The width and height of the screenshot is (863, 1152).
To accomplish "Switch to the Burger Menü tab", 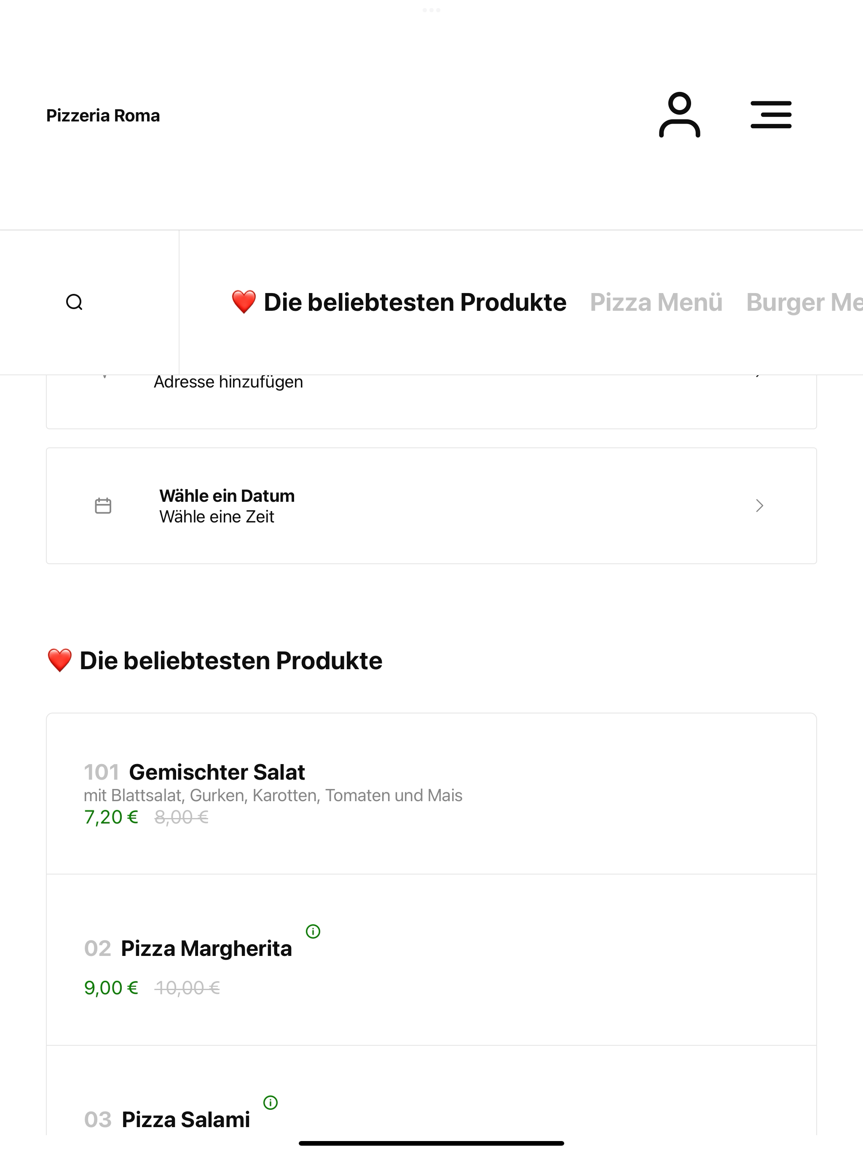I will point(804,303).
